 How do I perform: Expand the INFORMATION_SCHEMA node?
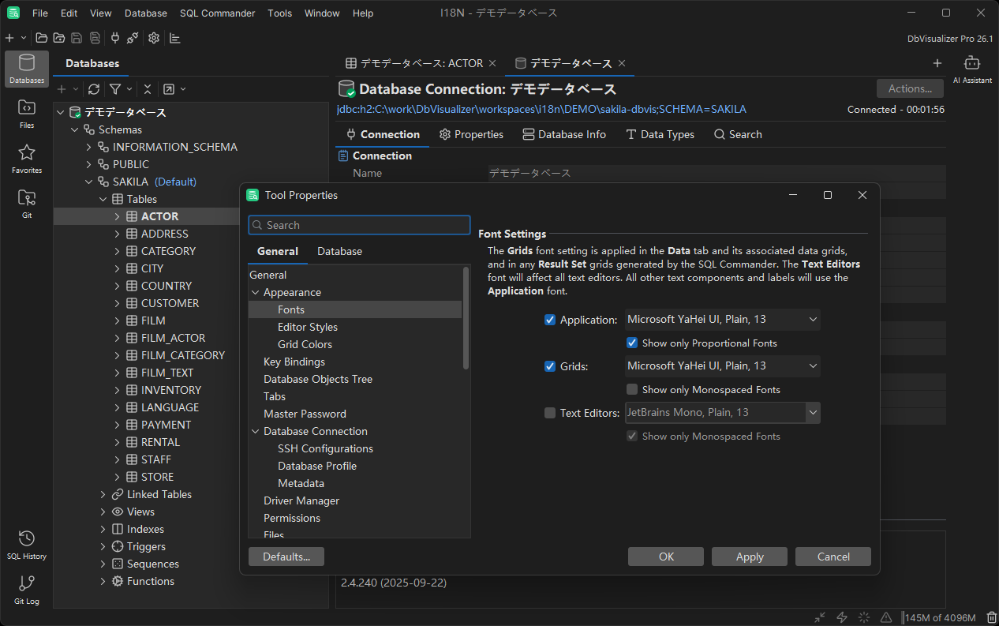(89, 147)
